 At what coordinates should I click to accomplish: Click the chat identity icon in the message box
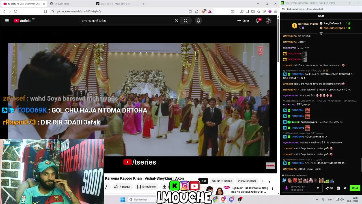286,188
